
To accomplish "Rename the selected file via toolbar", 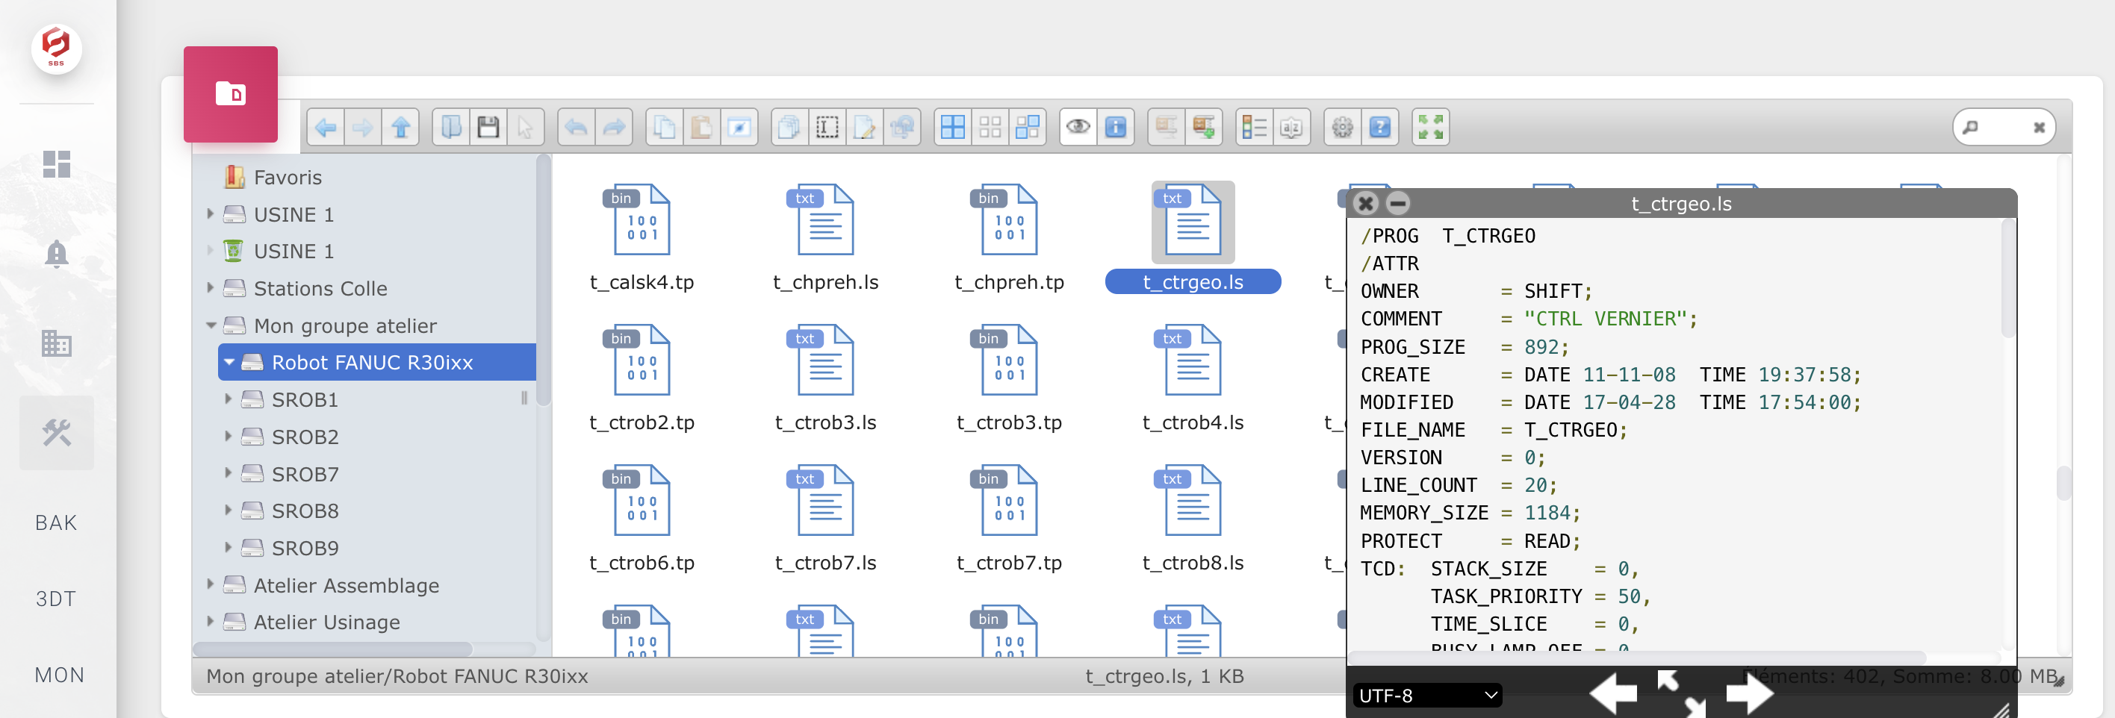I will click(x=827, y=127).
